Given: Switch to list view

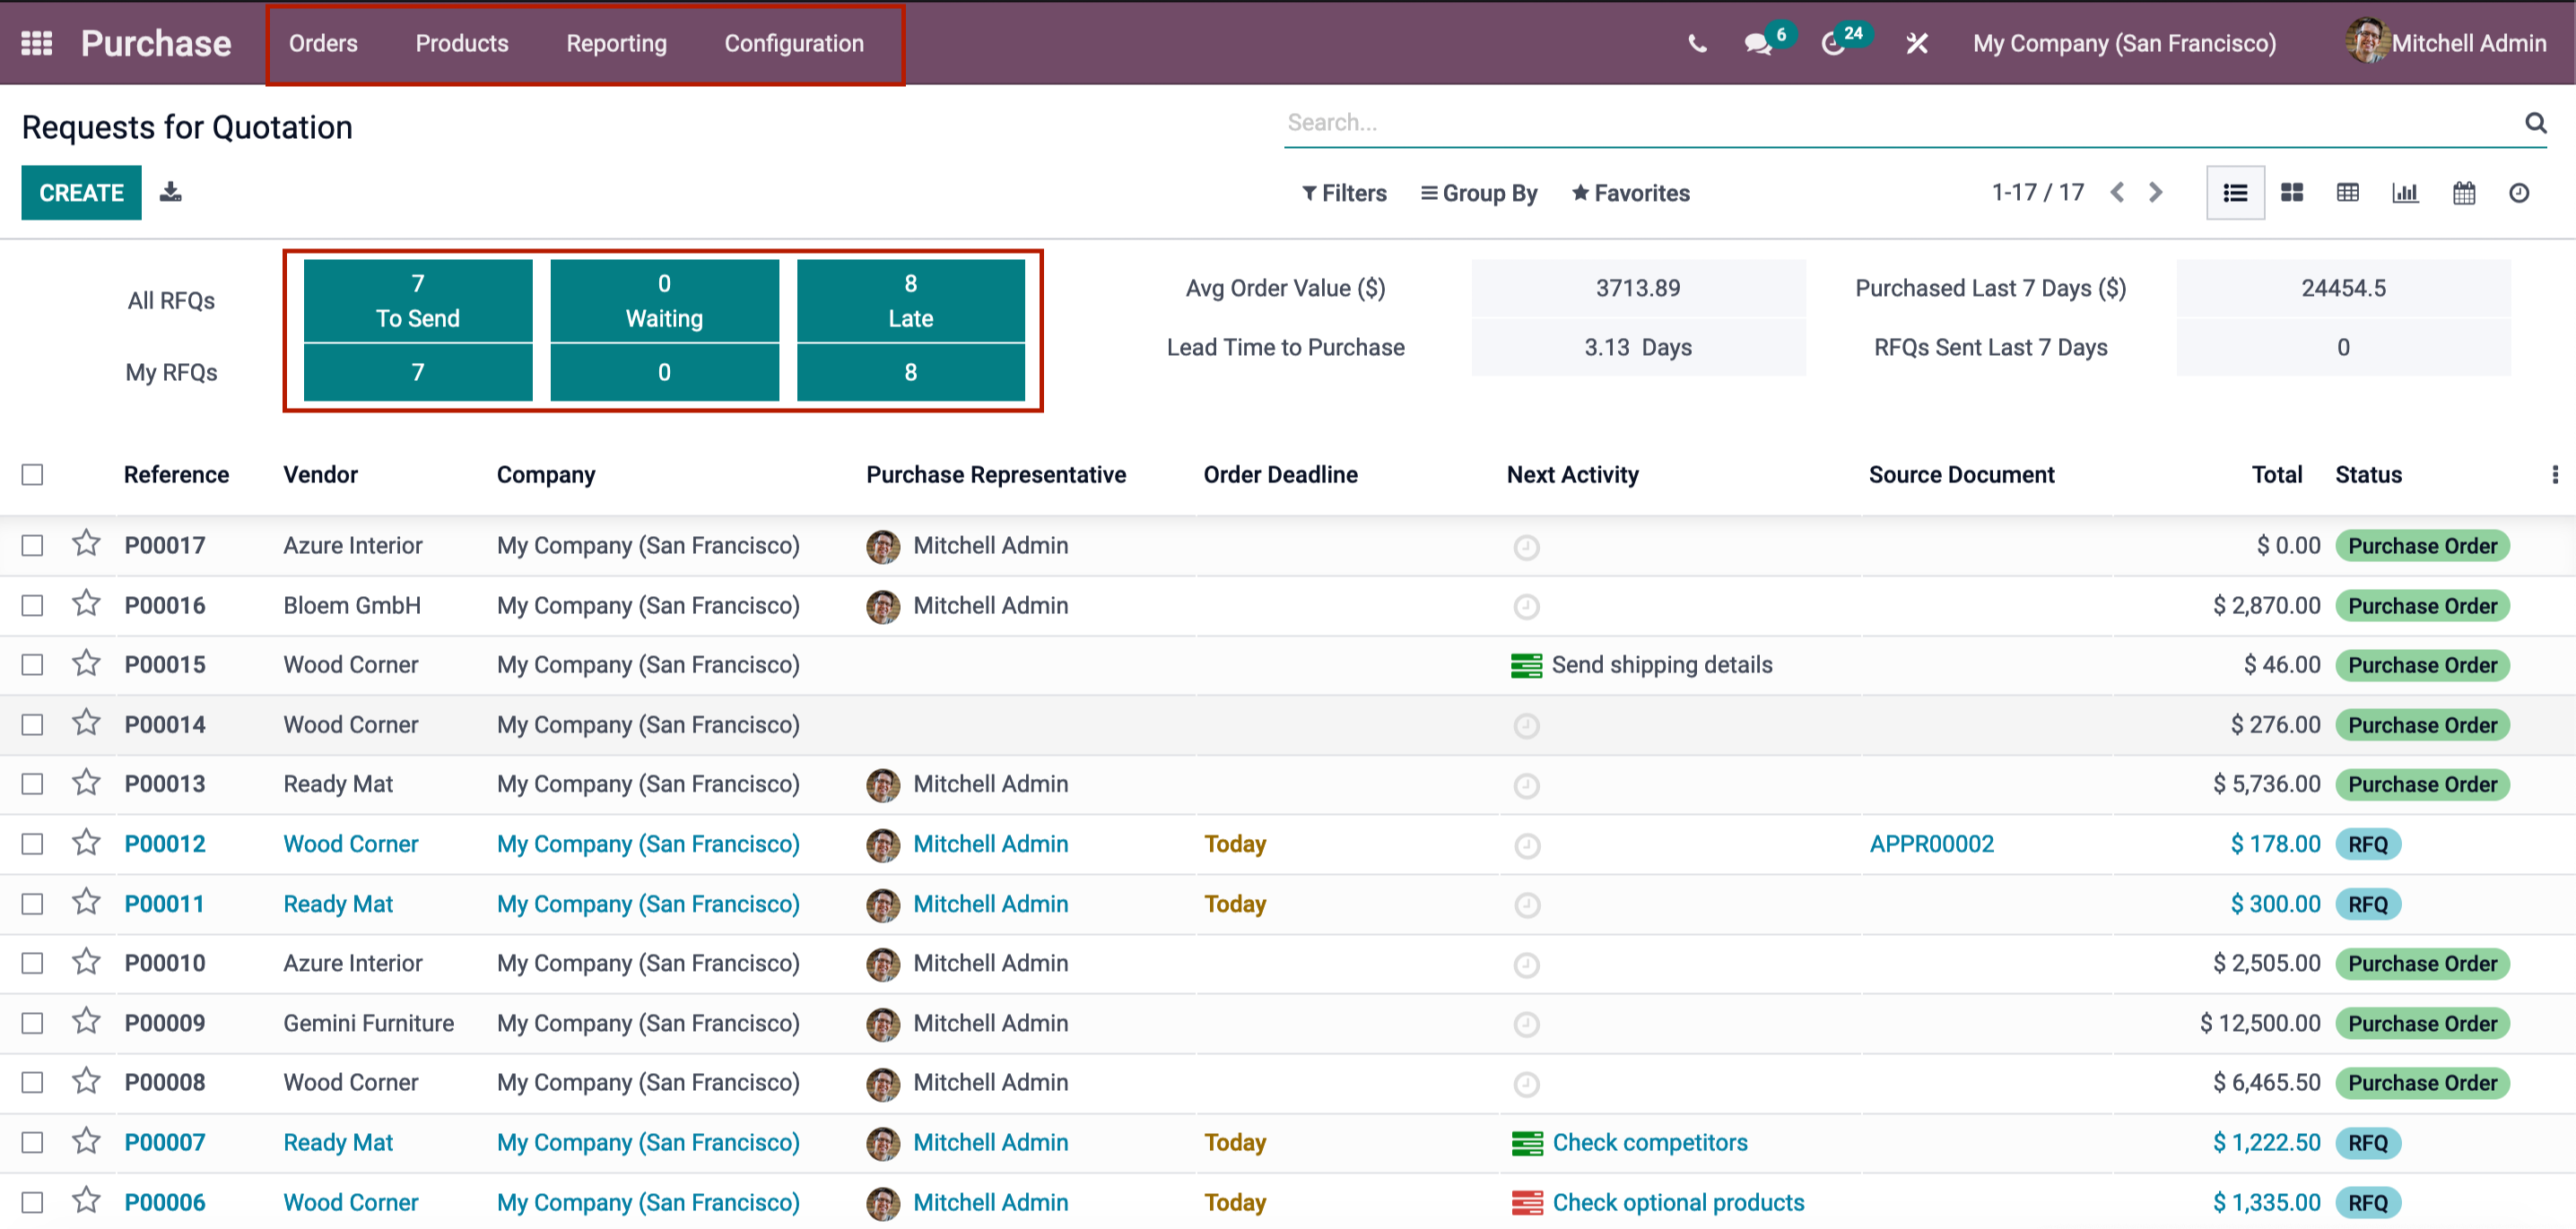Looking at the screenshot, I should [x=2235, y=193].
